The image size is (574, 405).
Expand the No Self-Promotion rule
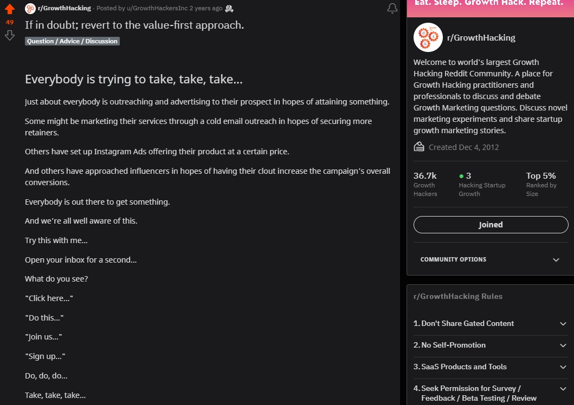tap(563, 345)
